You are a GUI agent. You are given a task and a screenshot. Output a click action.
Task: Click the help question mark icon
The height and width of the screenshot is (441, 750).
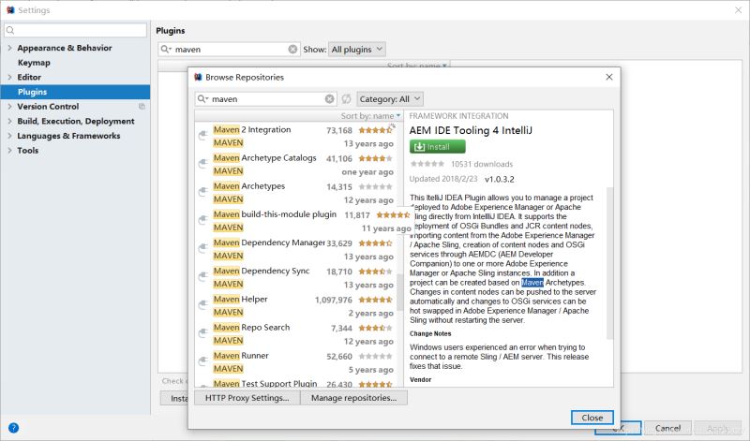coord(13,428)
